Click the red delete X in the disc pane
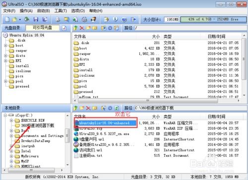 pyautogui.click(x=82, y=28)
